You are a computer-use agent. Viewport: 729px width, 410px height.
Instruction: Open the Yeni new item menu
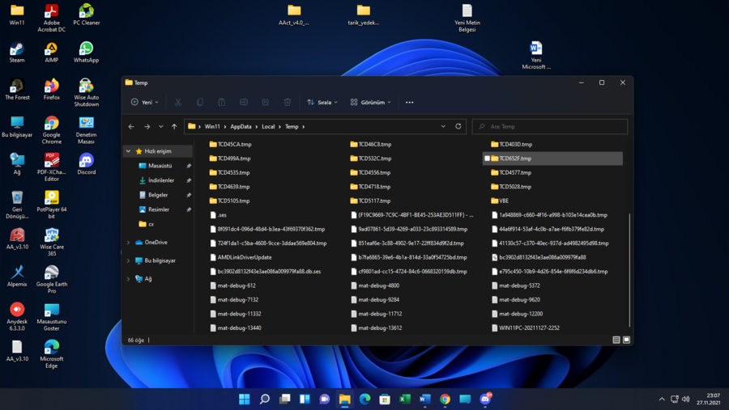coord(145,103)
